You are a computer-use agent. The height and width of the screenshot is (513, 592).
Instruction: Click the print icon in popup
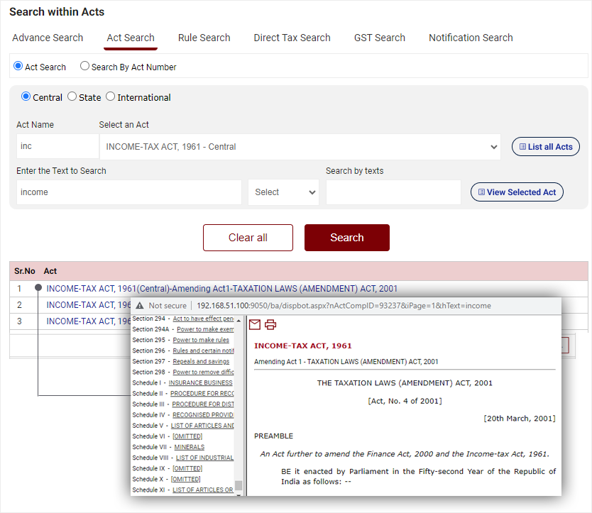(270, 325)
